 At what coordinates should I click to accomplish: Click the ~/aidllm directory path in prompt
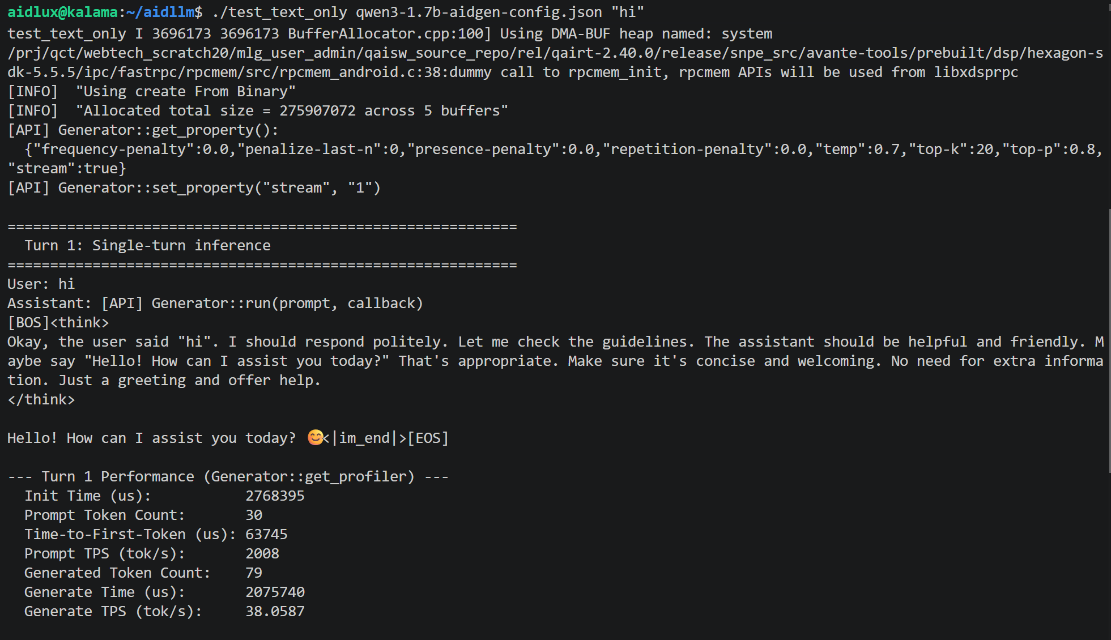click(x=160, y=12)
